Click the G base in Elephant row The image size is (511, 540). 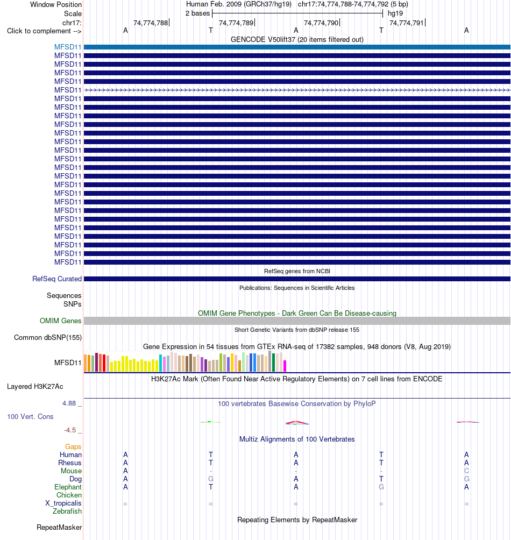(x=381, y=487)
